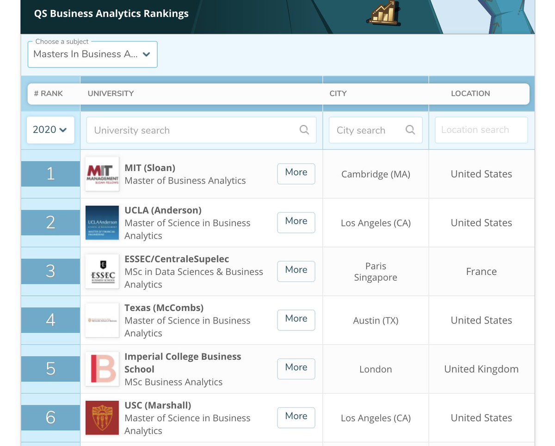
Task: Click the USC (Marshall) university name
Action: (x=158, y=405)
